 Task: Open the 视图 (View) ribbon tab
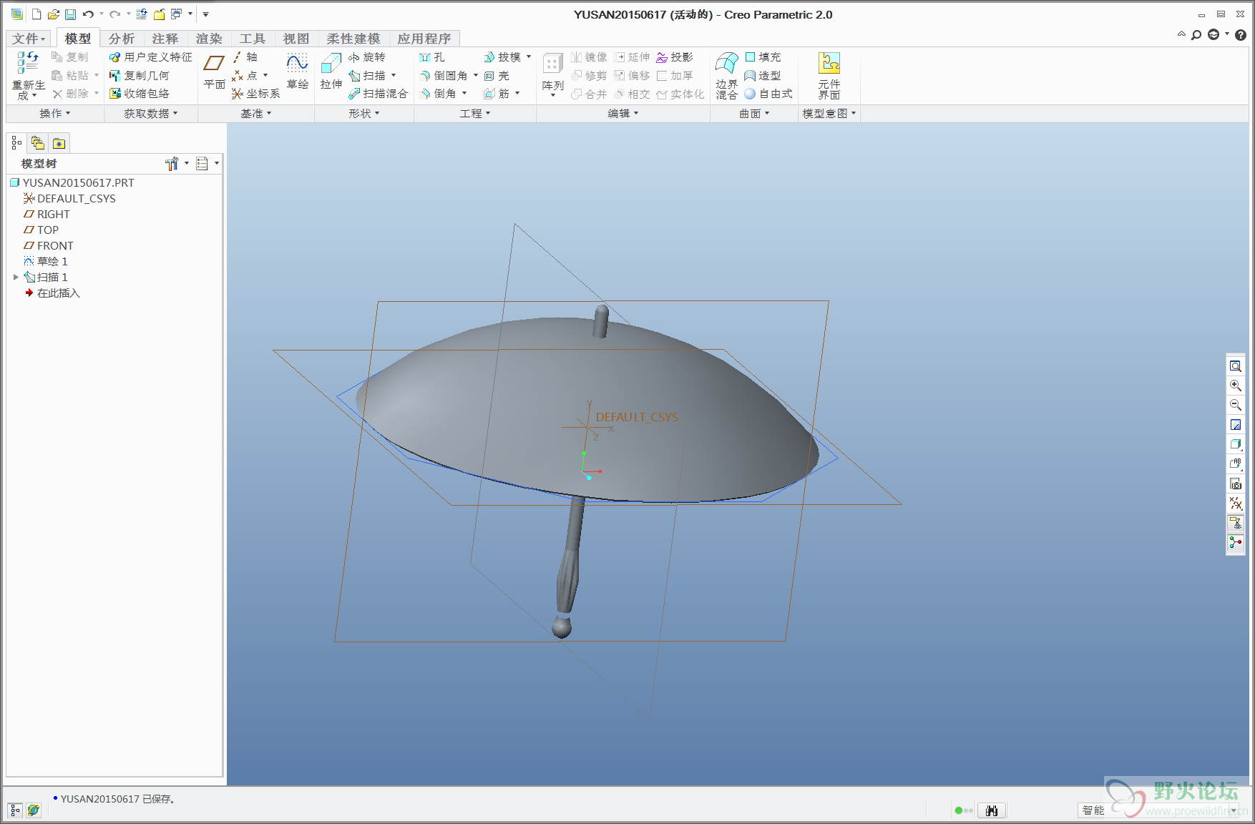click(x=296, y=39)
